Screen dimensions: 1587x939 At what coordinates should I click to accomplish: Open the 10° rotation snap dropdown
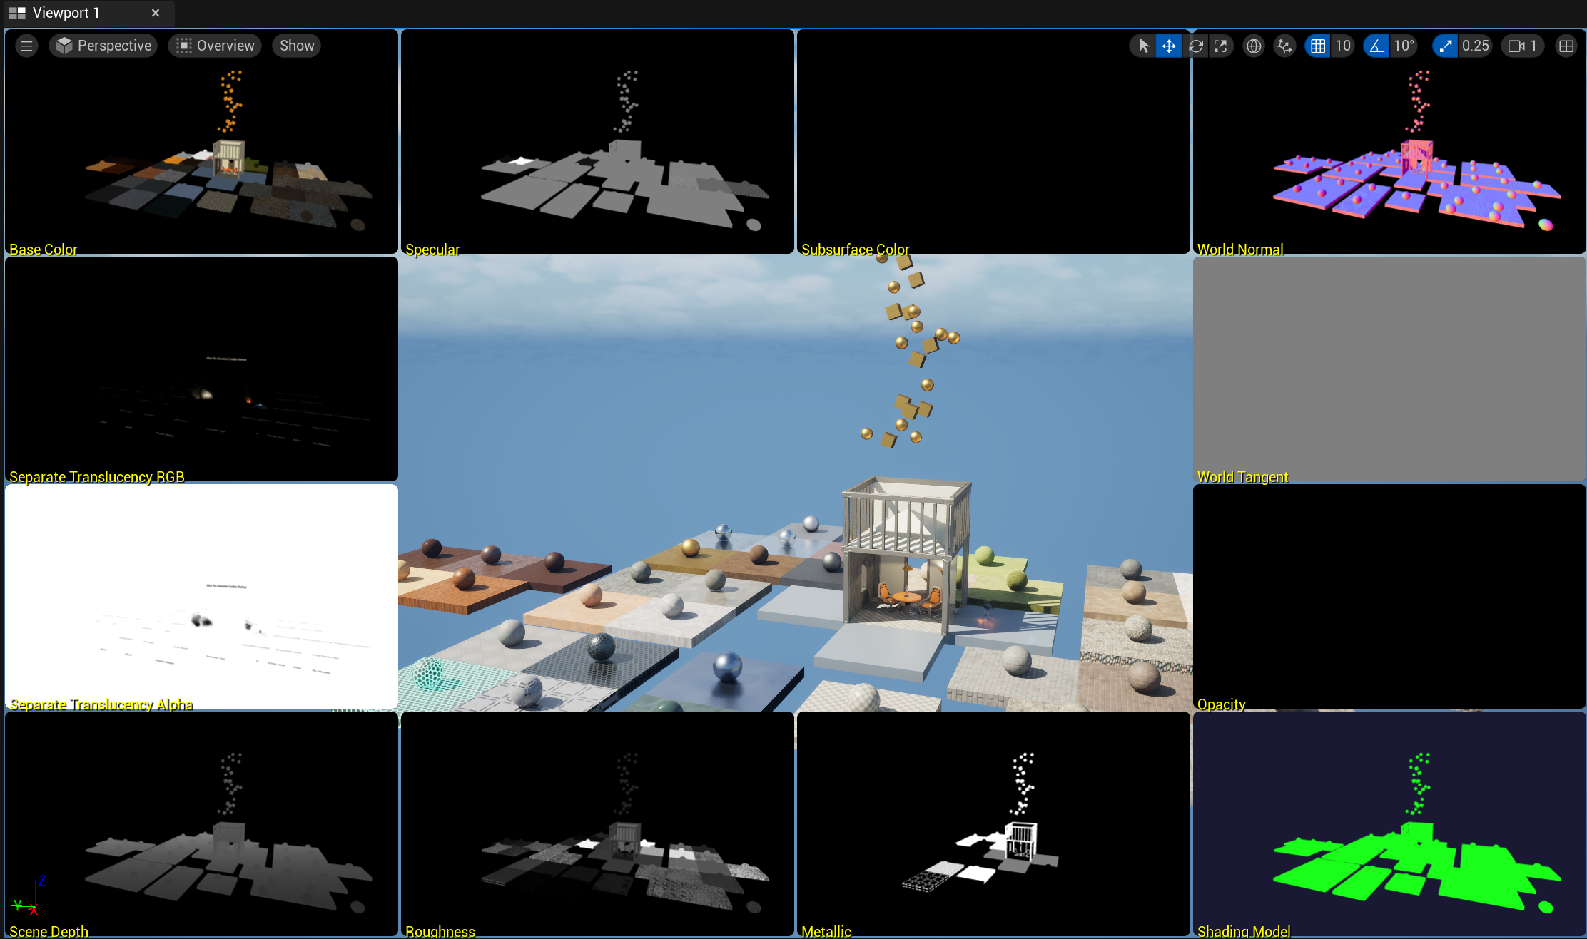(x=1404, y=46)
